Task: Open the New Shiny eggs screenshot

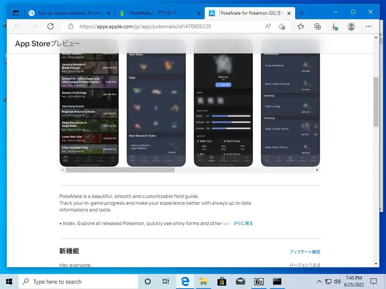Action: click(156, 103)
